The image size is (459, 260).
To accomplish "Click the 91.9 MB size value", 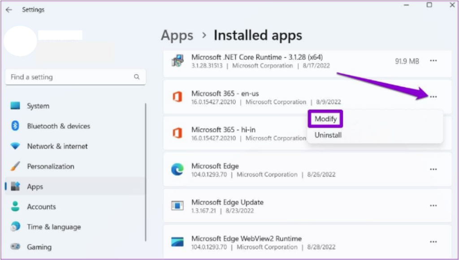I will tap(407, 61).
